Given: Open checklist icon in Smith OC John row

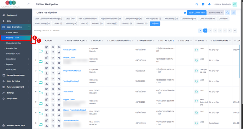Looking at the screenshot, I should click(x=53, y=52).
